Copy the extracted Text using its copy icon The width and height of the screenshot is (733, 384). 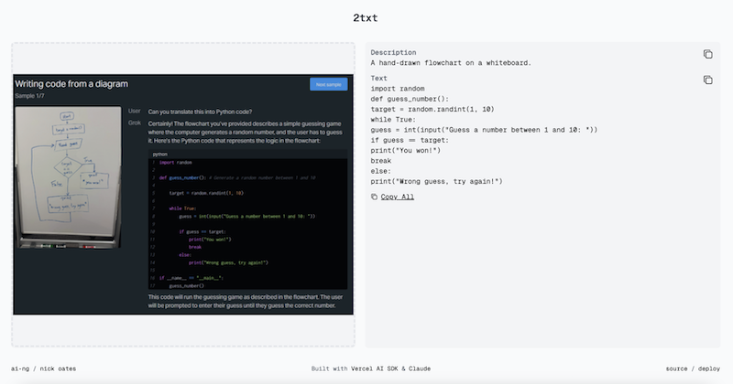tap(707, 80)
